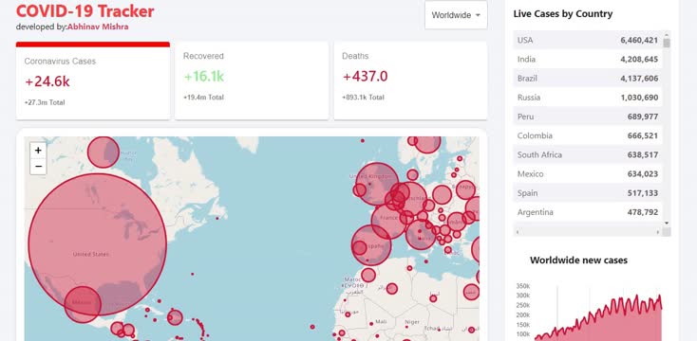697x341 pixels.
Task: Click the large United States case circle
Action: 98,244
